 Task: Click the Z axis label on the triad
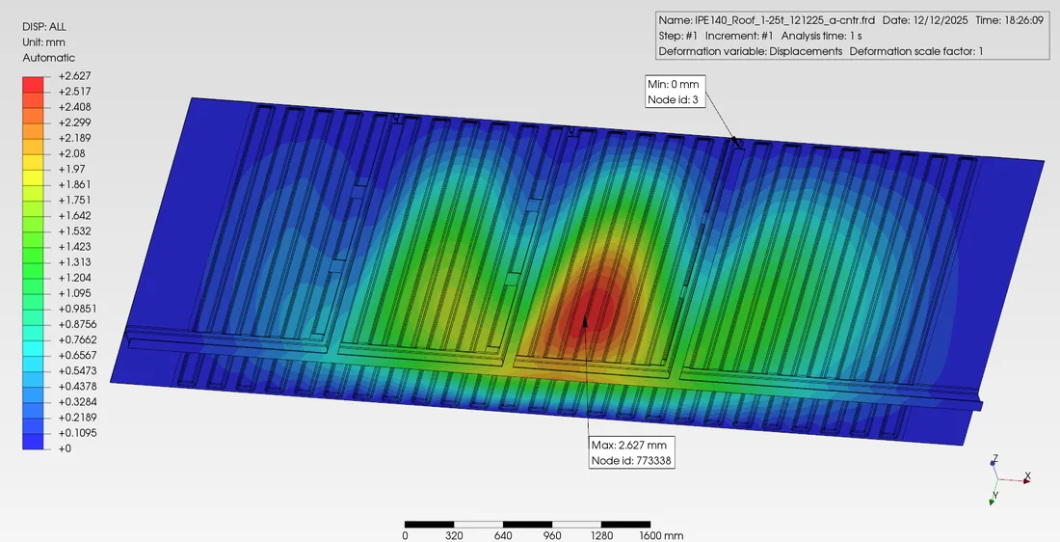coord(995,459)
